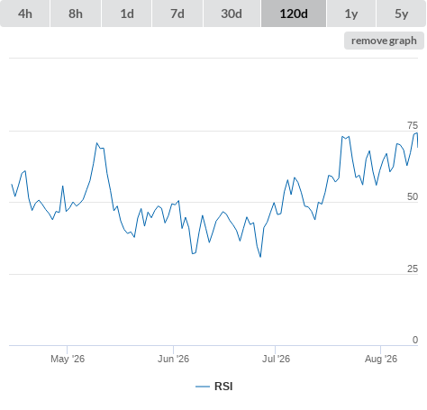Click the 75 y-axis value label
The image size is (427, 410).
pyautogui.click(x=413, y=125)
